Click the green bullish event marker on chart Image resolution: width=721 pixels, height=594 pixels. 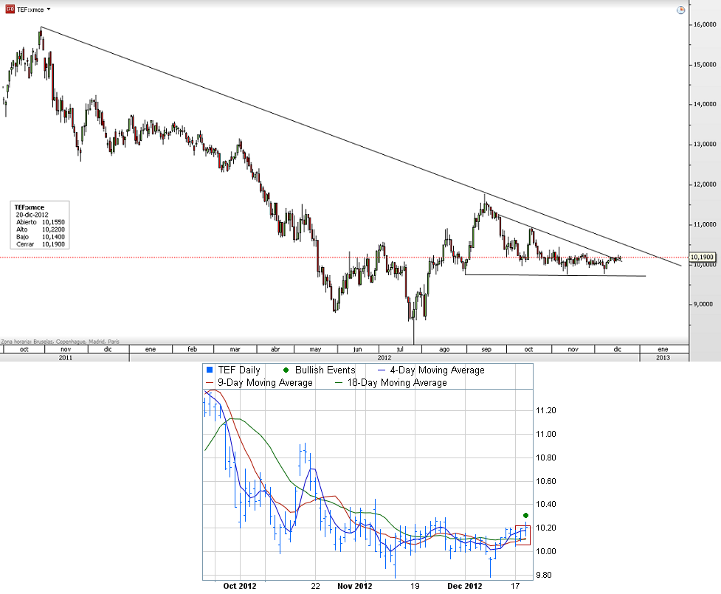pos(525,515)
